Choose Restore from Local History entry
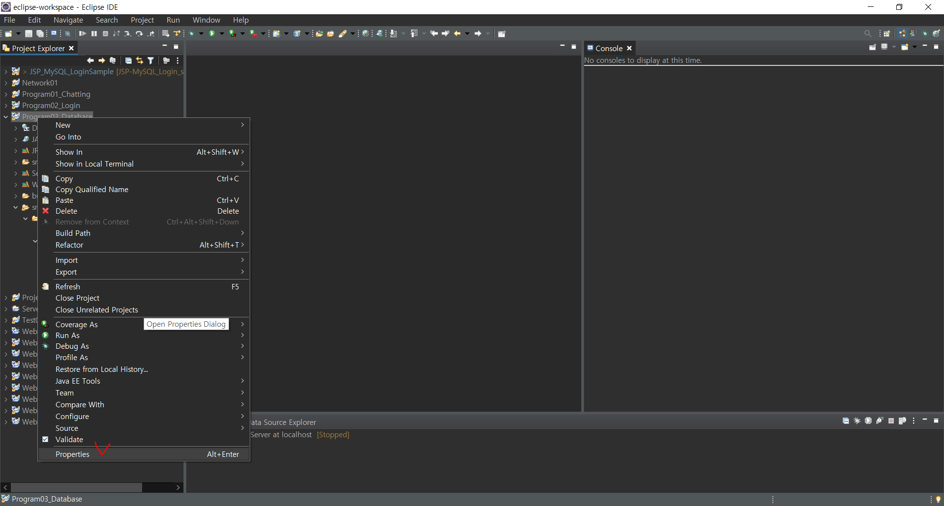Screen dimensions: 944x506 144,369
